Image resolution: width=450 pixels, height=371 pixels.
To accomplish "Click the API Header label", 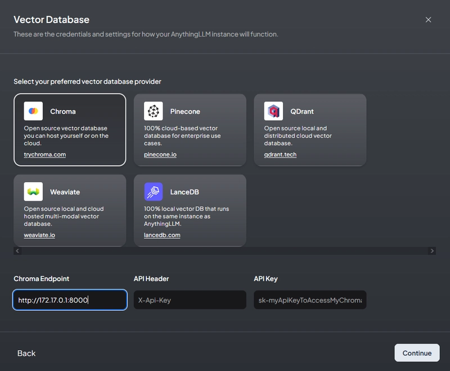I will [x=151, y=279].
